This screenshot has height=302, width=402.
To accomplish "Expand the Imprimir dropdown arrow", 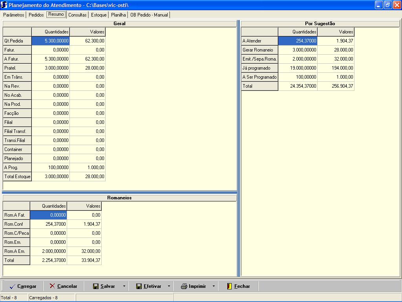I will 214,286.
